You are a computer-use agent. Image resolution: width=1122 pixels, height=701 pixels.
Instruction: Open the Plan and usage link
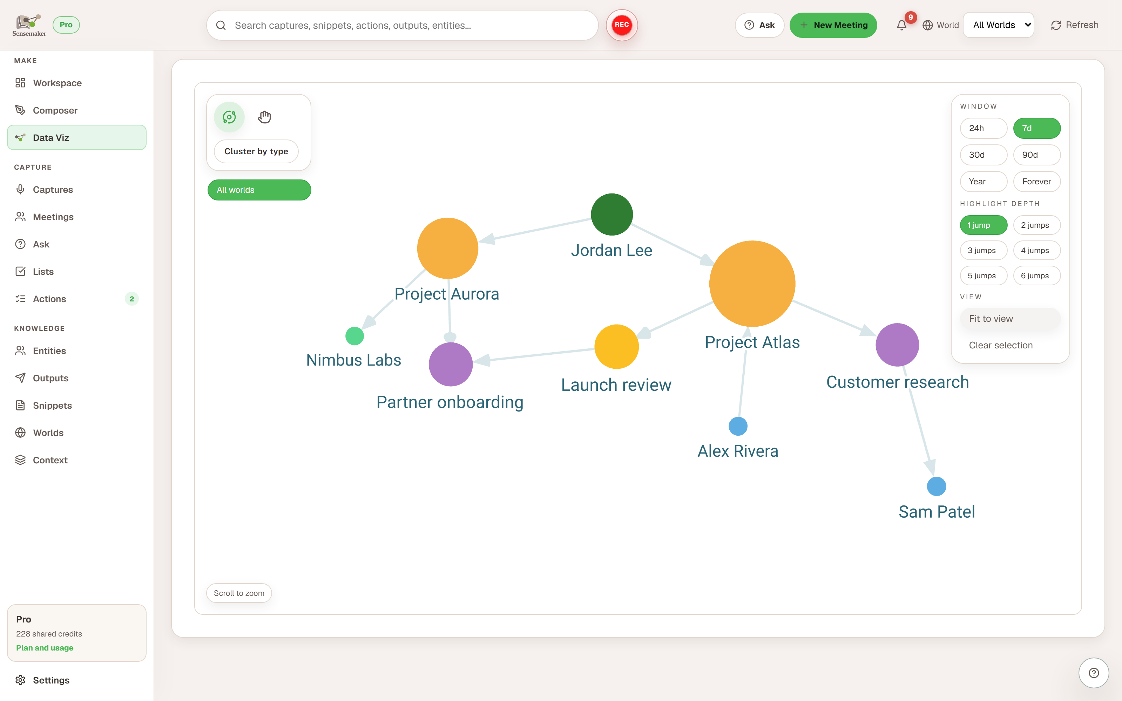[45, 648]
